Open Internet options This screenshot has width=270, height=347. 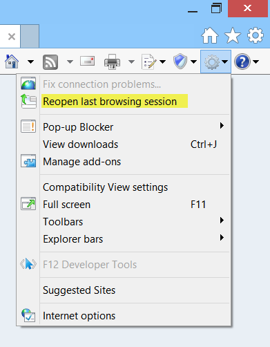[124, 316]
